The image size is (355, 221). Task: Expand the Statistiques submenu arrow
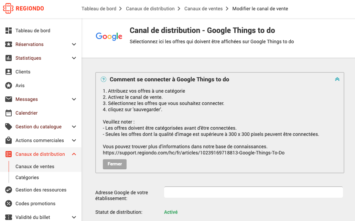pyautogui.click(x=74, y=58)
